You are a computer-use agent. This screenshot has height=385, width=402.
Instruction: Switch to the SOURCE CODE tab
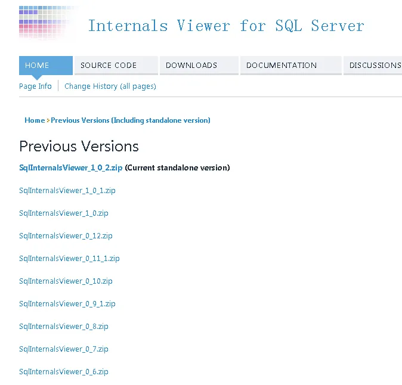[x=116, y=66]
